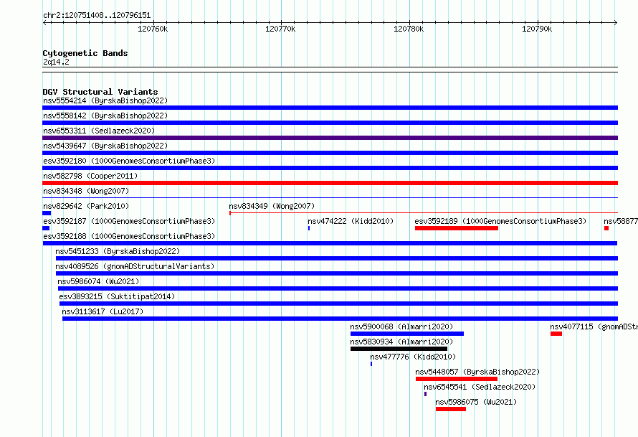
Task: Select the blue bar under nsv5451233
Action: 337,258
